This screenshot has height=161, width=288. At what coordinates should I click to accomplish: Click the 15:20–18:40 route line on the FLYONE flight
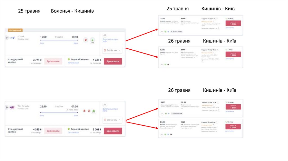point(59,40)
